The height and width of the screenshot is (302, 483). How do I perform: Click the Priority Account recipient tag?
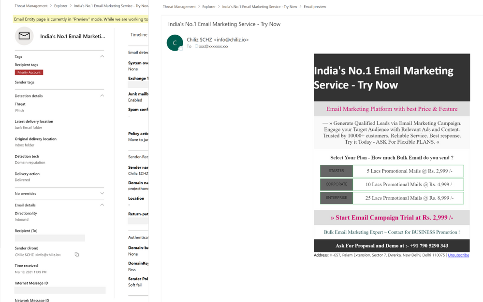tap(29, 72)
